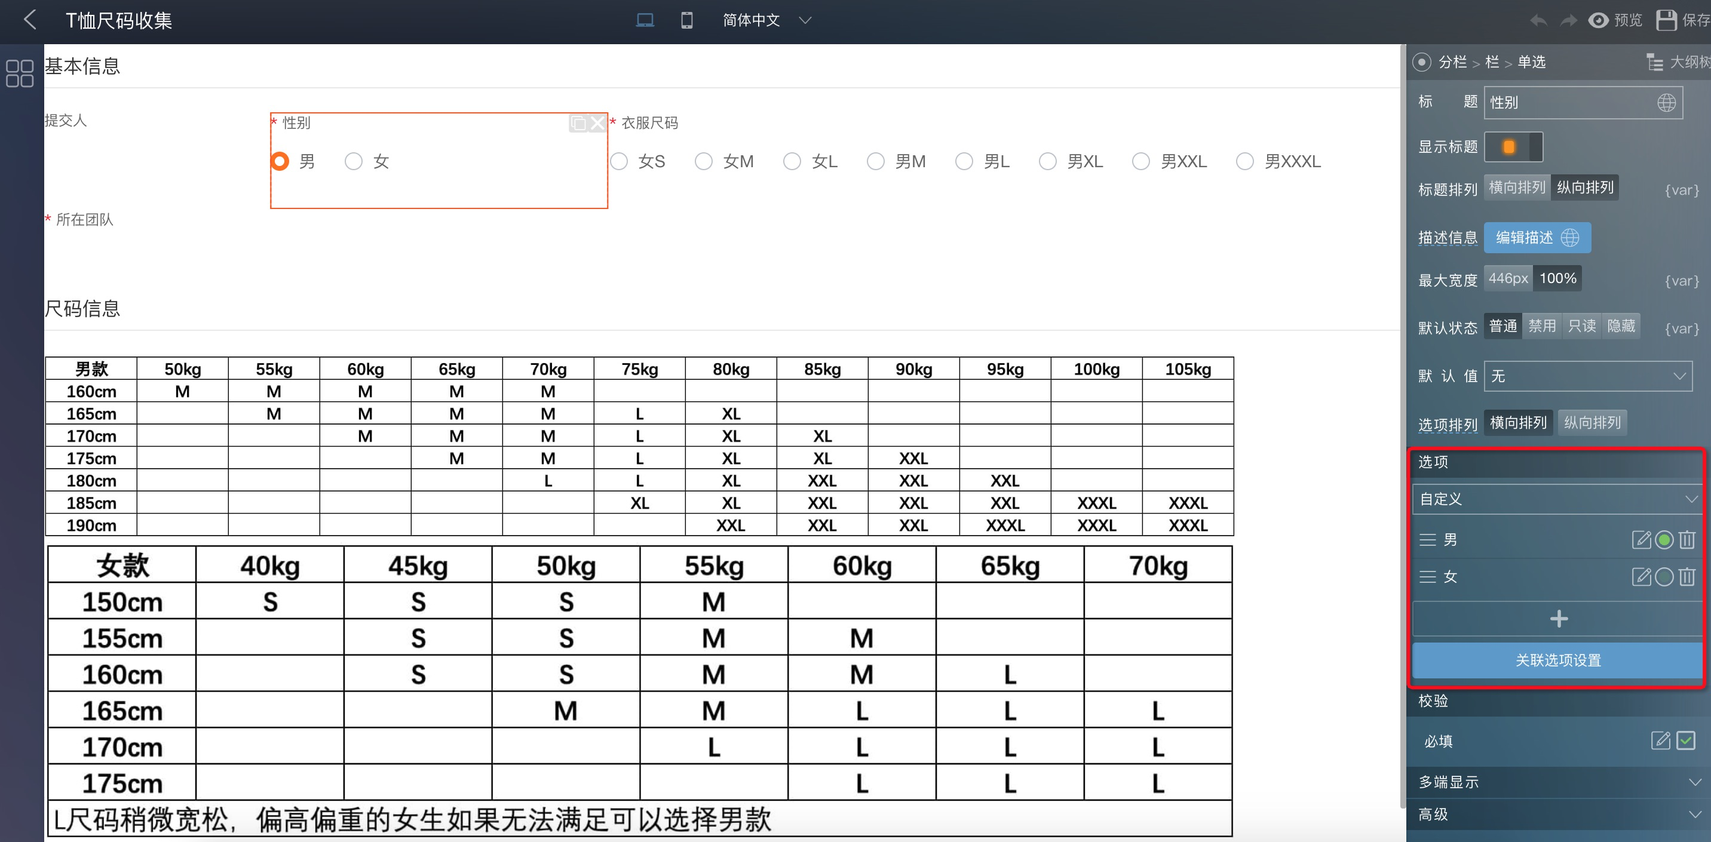This screenshot has width=1711, height=842.
Task: Open the 默认值 dropdown showing 无
Action: click(x=1587, y=376)
